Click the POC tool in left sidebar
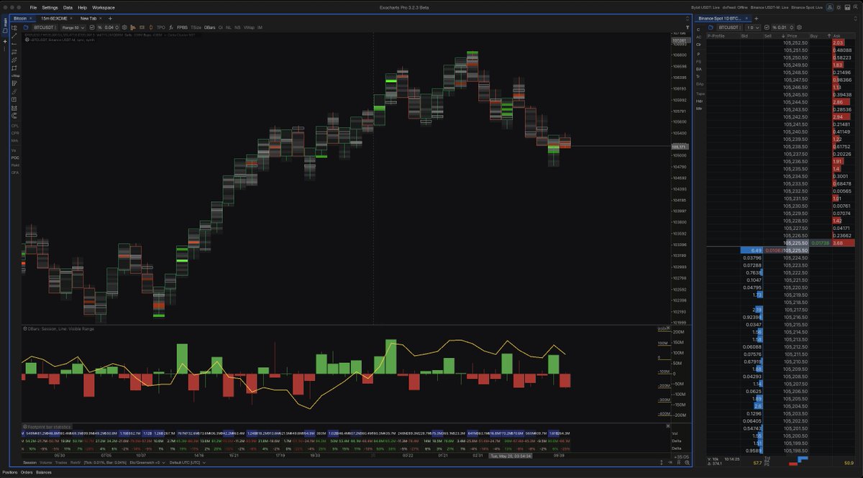Viewport: 863px width, 478px height. tap(14, 157)
